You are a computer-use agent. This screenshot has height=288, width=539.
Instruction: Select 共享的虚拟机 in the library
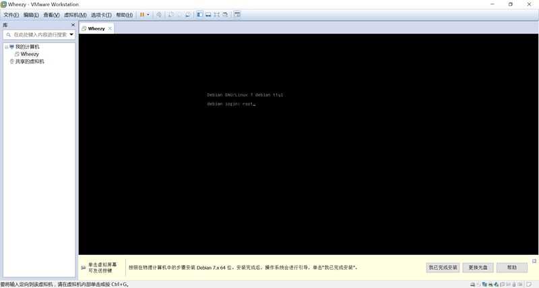coord(30,61)
